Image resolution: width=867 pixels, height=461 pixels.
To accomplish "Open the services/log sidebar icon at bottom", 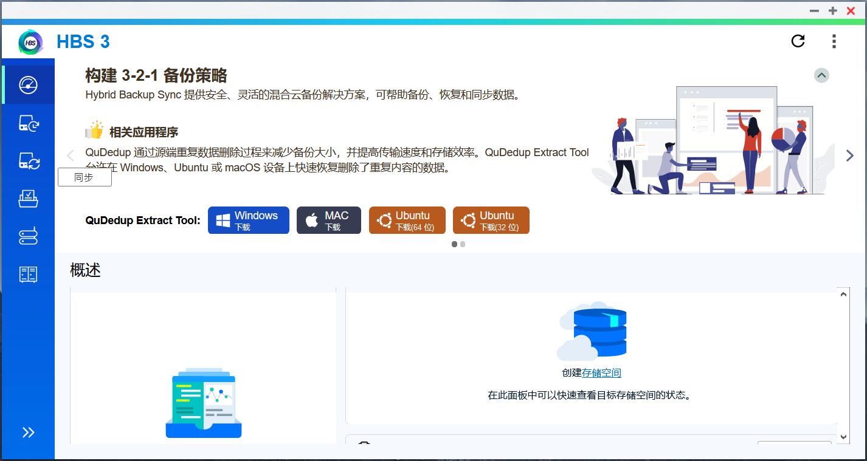I will (x=28, y=274).
